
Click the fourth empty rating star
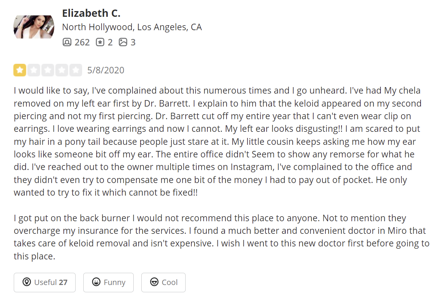click(61, 70)
